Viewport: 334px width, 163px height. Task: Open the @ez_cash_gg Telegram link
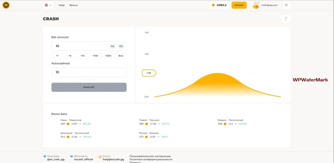click(x=56, y=159)
